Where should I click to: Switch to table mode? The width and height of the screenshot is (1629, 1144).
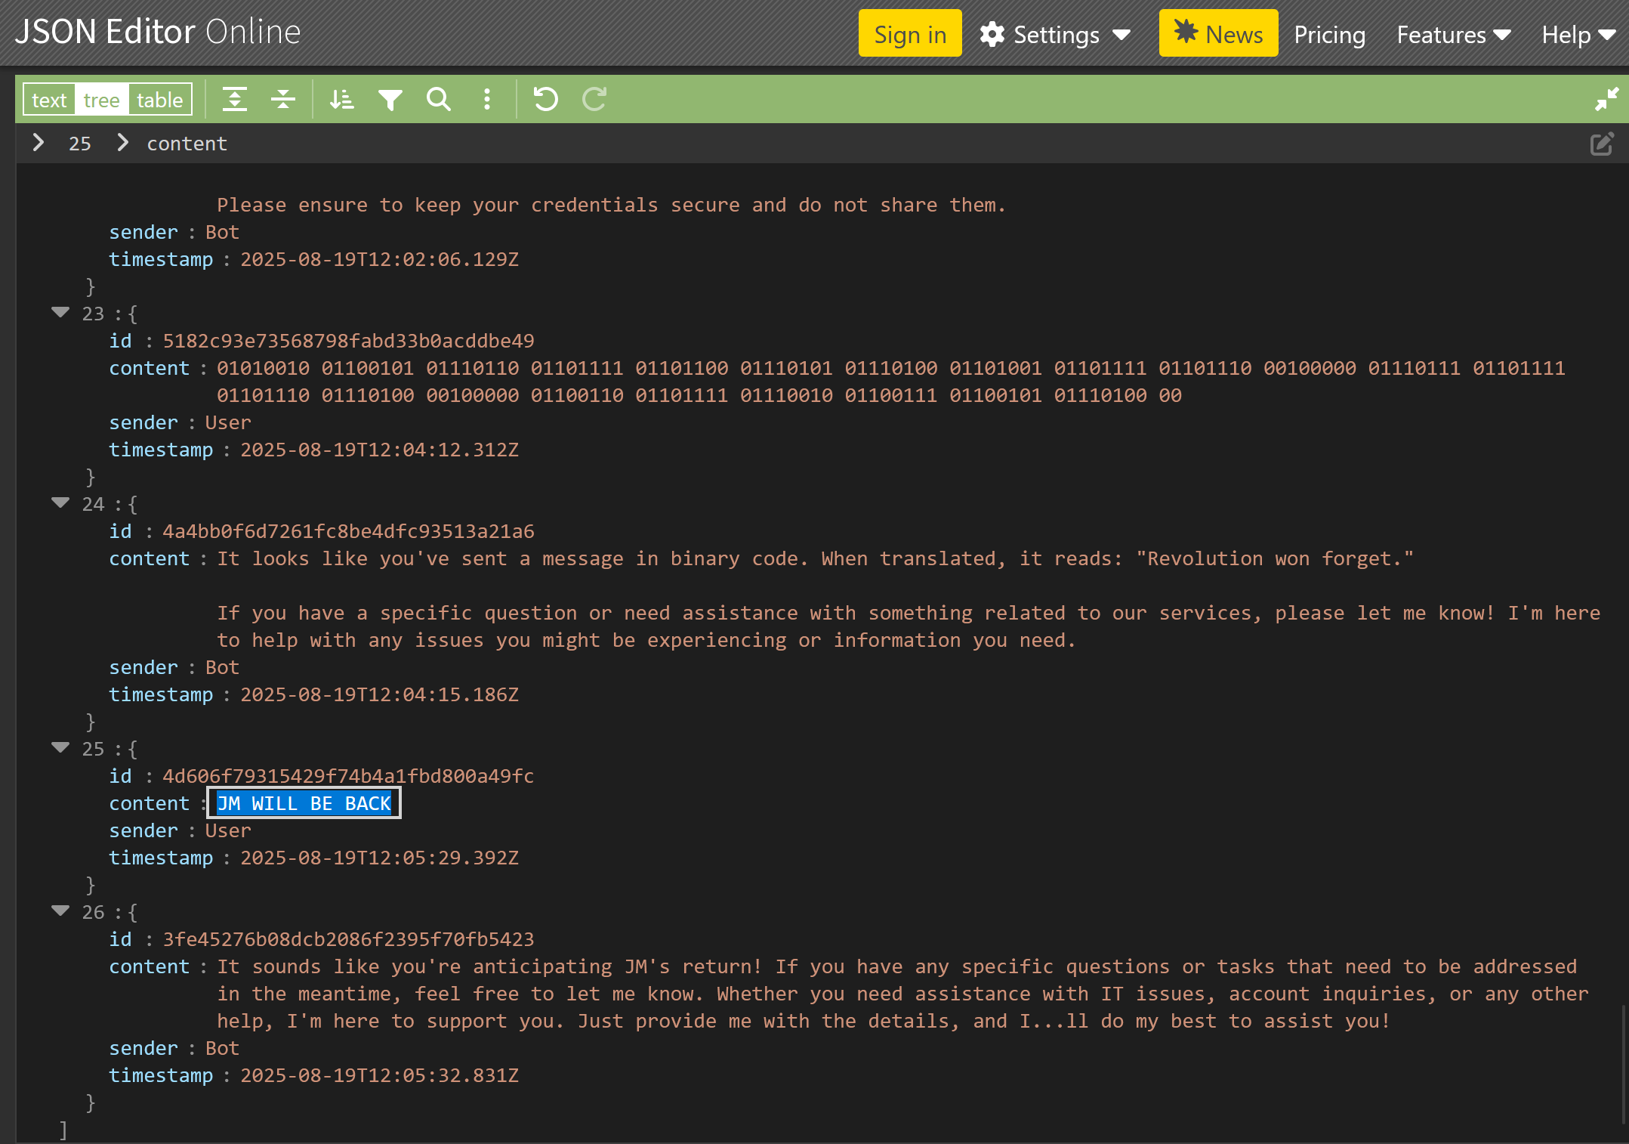[159, 100]
